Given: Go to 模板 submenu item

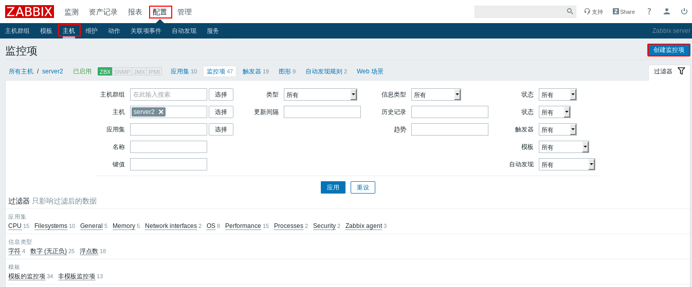Looking at the screenshot, I should coord(46,31).
